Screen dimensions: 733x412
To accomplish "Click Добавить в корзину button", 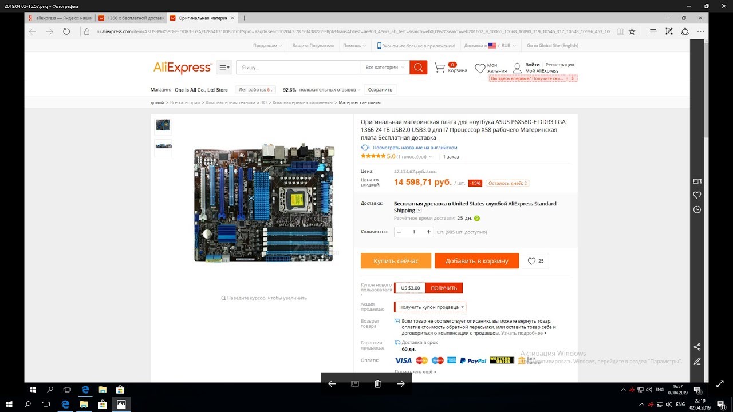I will 476,261.
